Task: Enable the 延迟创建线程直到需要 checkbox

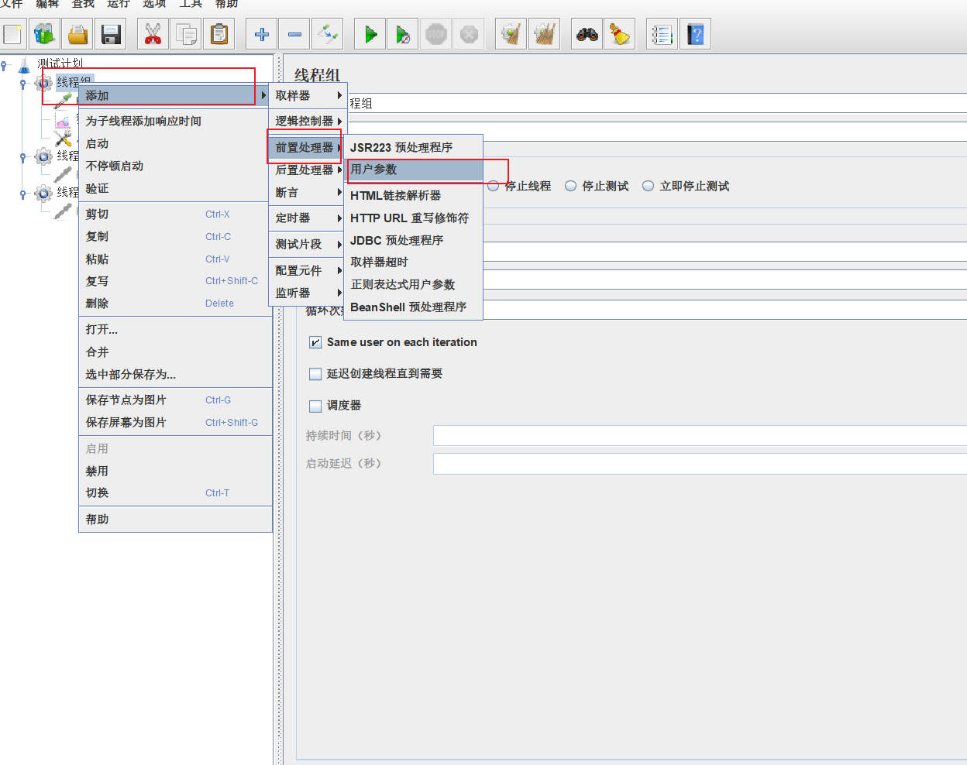Action: [x=315, y=374]
